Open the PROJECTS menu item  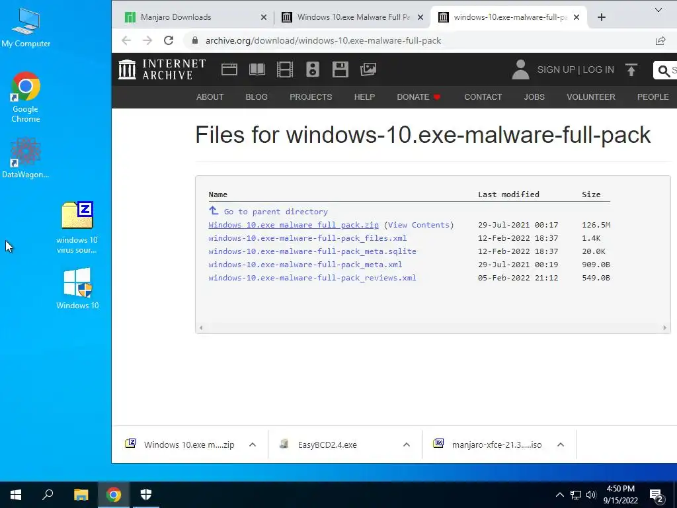click(x=311, y=97)
